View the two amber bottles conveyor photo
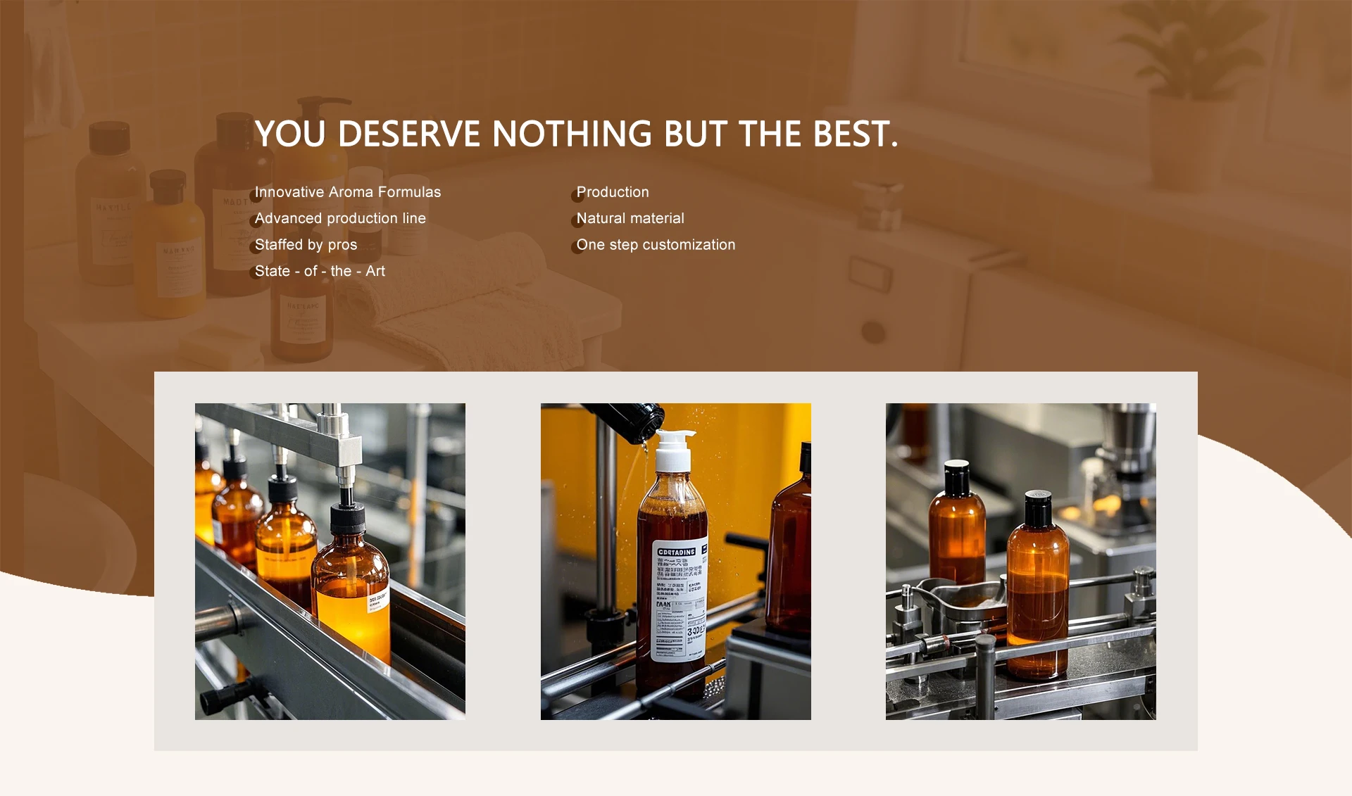1352x796 pixels. click(x=1021, y=561)
